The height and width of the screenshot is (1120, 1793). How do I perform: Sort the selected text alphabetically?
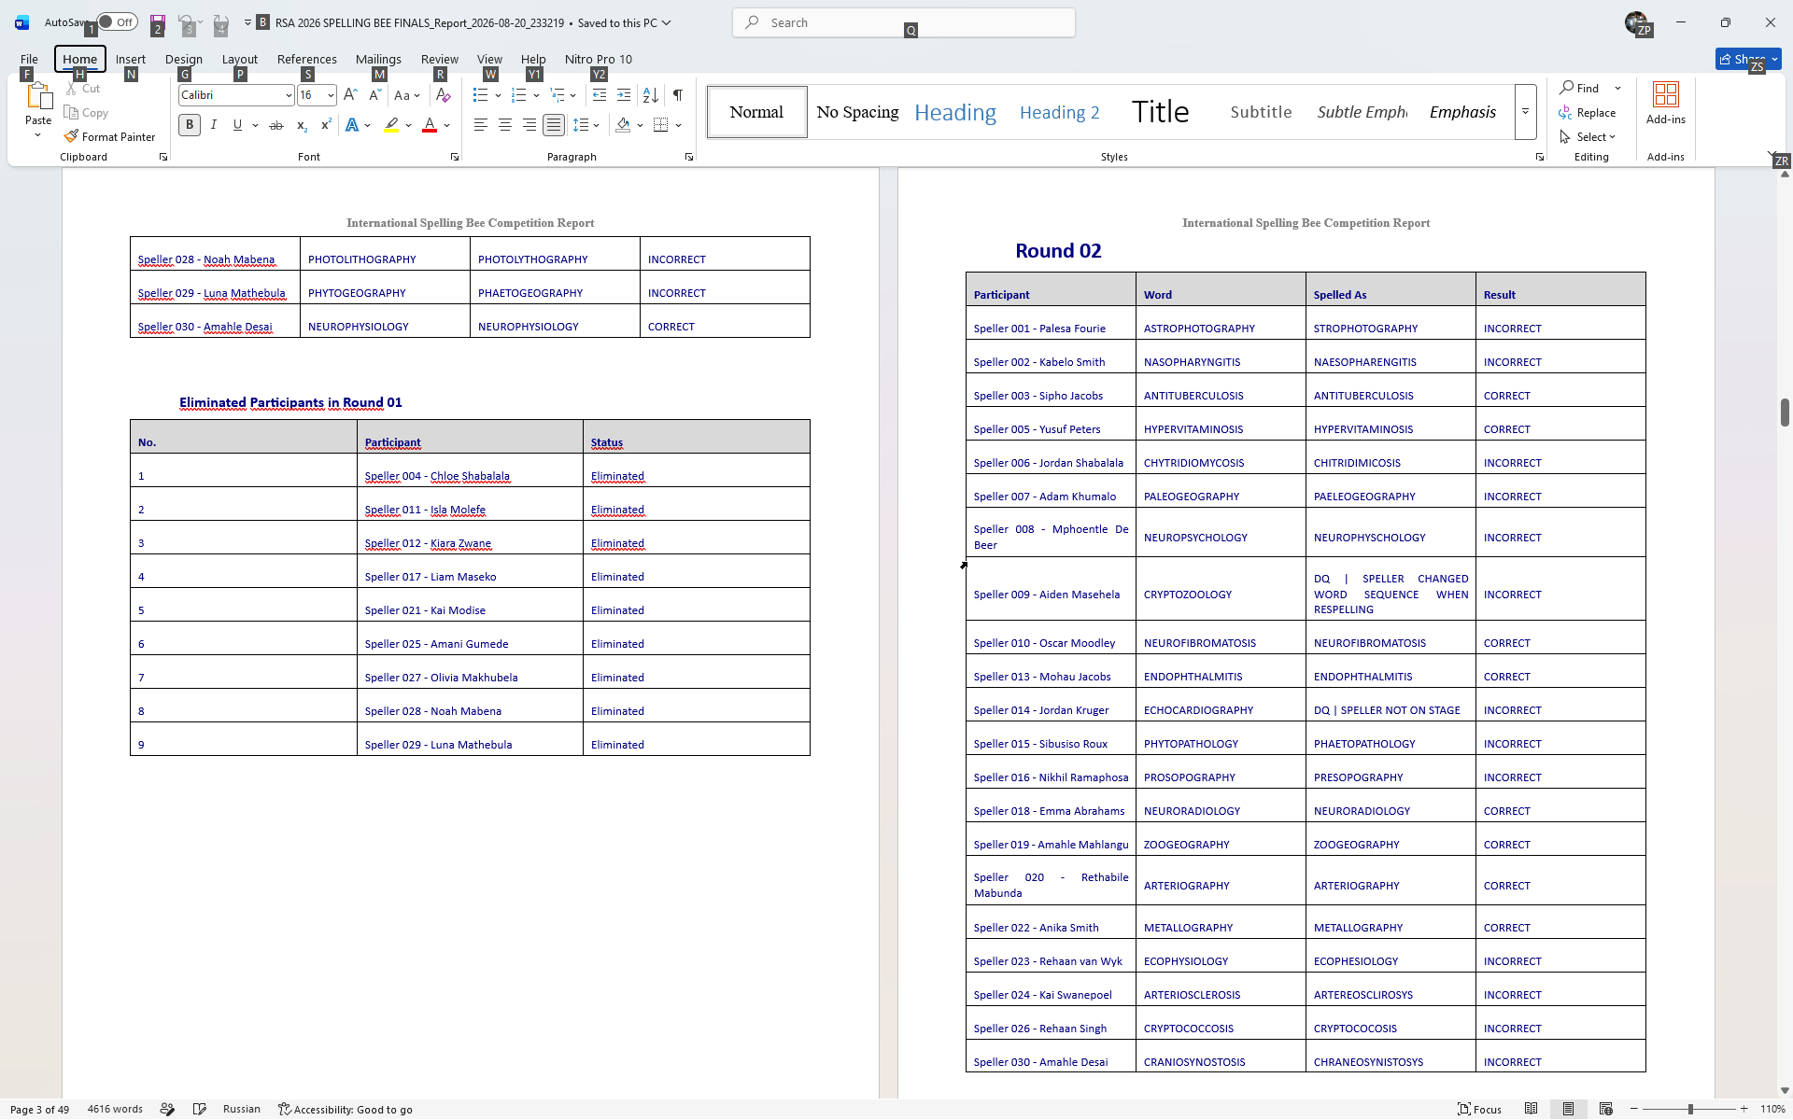[651, 95]
